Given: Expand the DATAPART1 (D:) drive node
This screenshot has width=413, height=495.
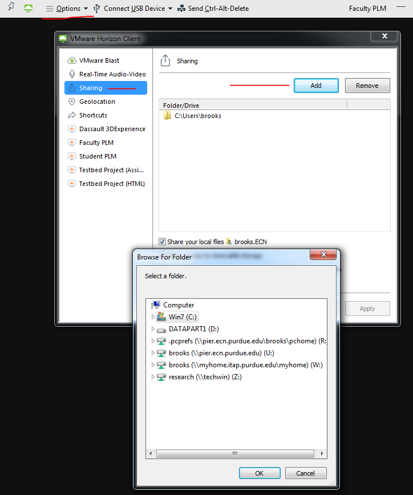Looking at the screenshot, I should pyautogui.click(x=152, y=329).
